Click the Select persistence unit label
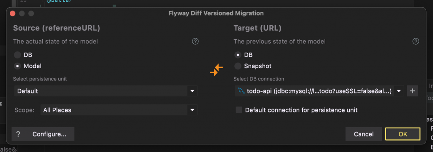The width and height of the screenshot is (433, 152). click(x=40, y=79)
